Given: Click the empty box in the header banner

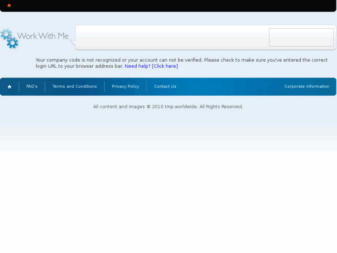Looking at the screenshot, I should [x=301, y=38].
